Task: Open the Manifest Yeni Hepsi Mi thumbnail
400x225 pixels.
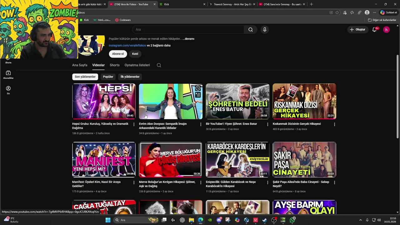Action: pyautogui.click(x=104, y=160)
